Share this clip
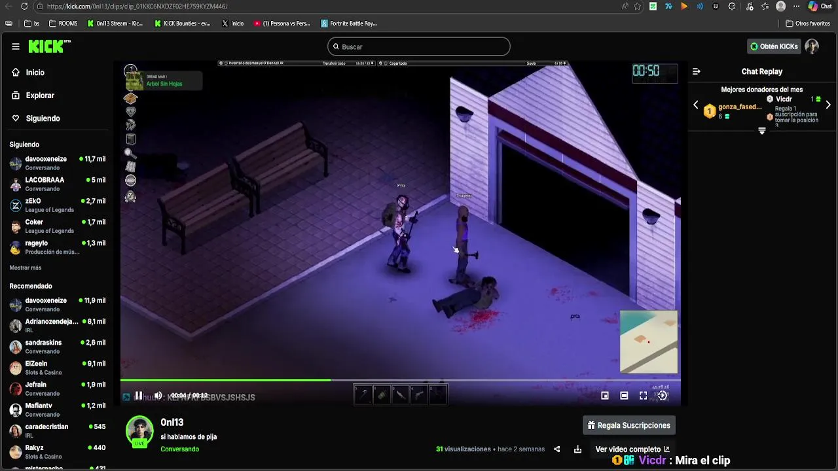This screenshot has width=838, height=471. pos(557,449)
